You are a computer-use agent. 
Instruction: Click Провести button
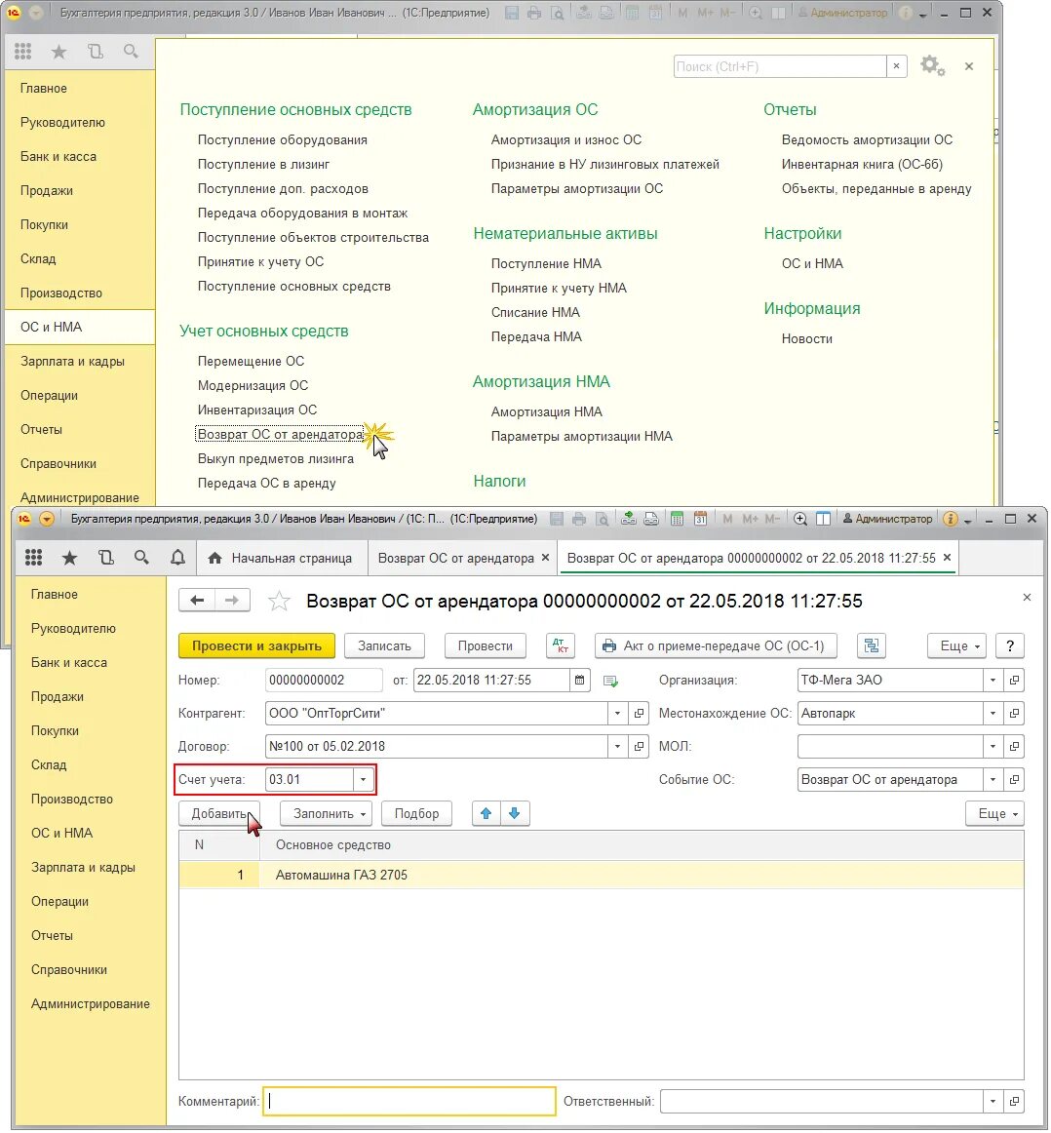click(486, 646)
